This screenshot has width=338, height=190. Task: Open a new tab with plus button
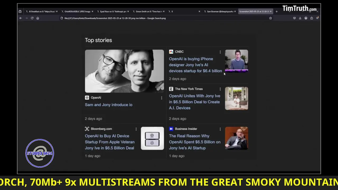276,12
